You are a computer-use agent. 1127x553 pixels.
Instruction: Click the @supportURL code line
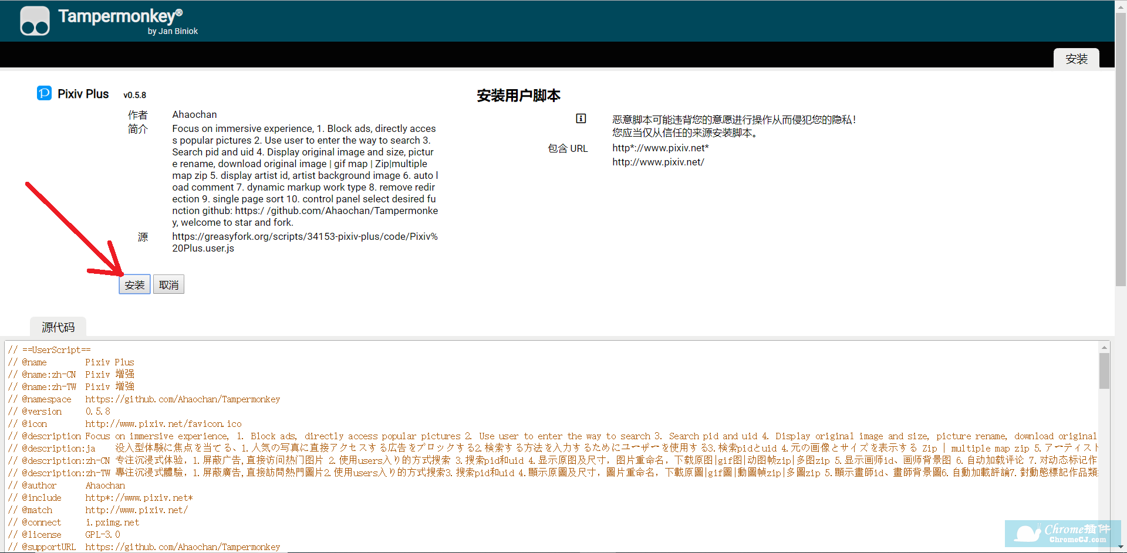tap(144, 547)
